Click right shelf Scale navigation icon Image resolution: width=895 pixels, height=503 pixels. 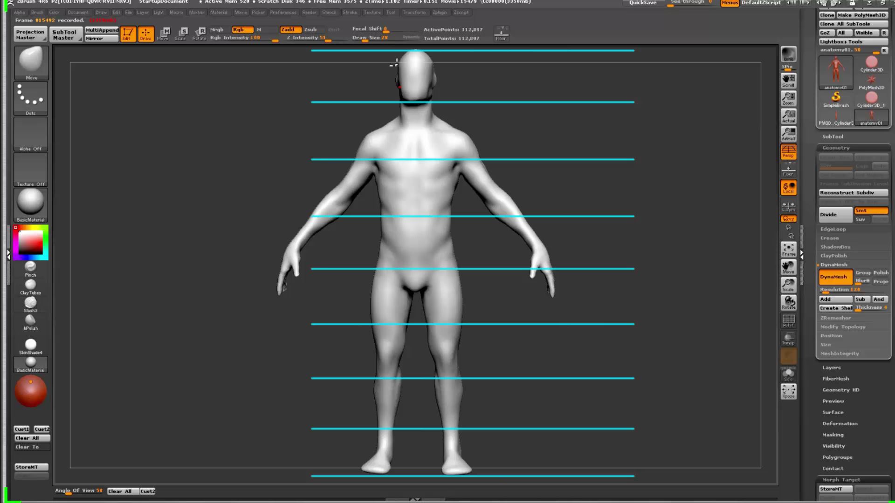tap(788, 285)
